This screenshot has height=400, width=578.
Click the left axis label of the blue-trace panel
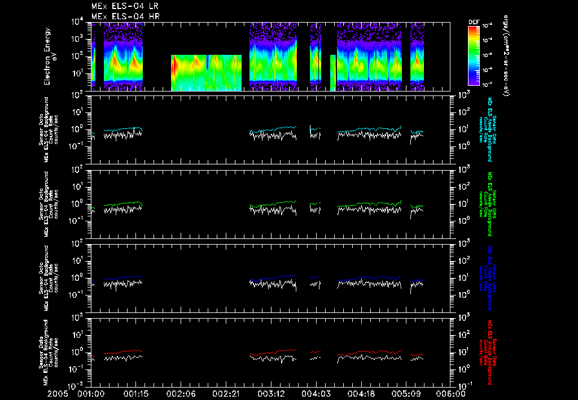pyautogui.click(x=49, y=278)
